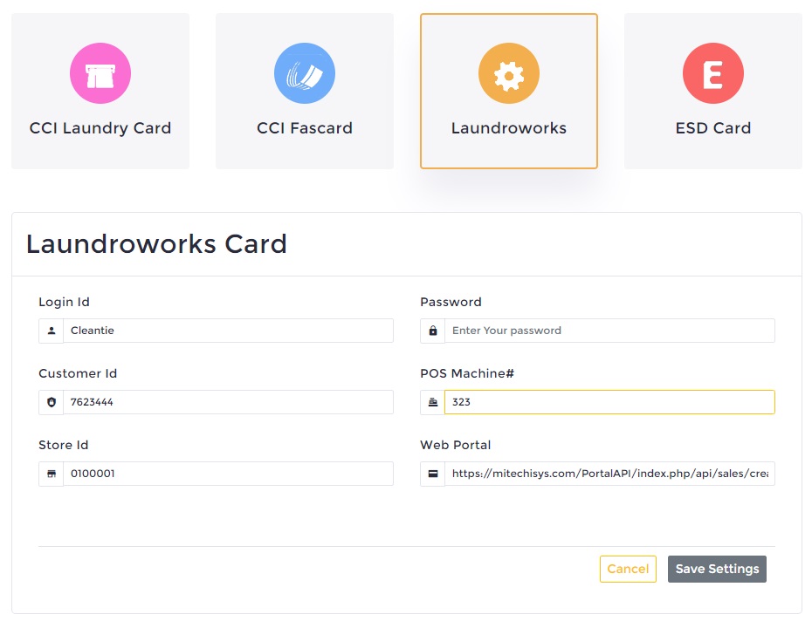This screenshot has width=812, height=621.
Task: Open the CCI Fascard card option
Action: click(305, 91)
